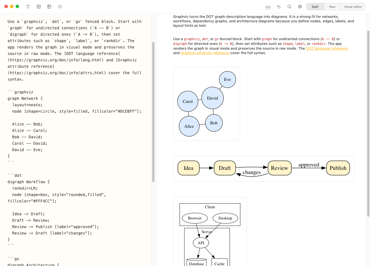Place cursor on '```dot' fence line

(x=14, y=175)
